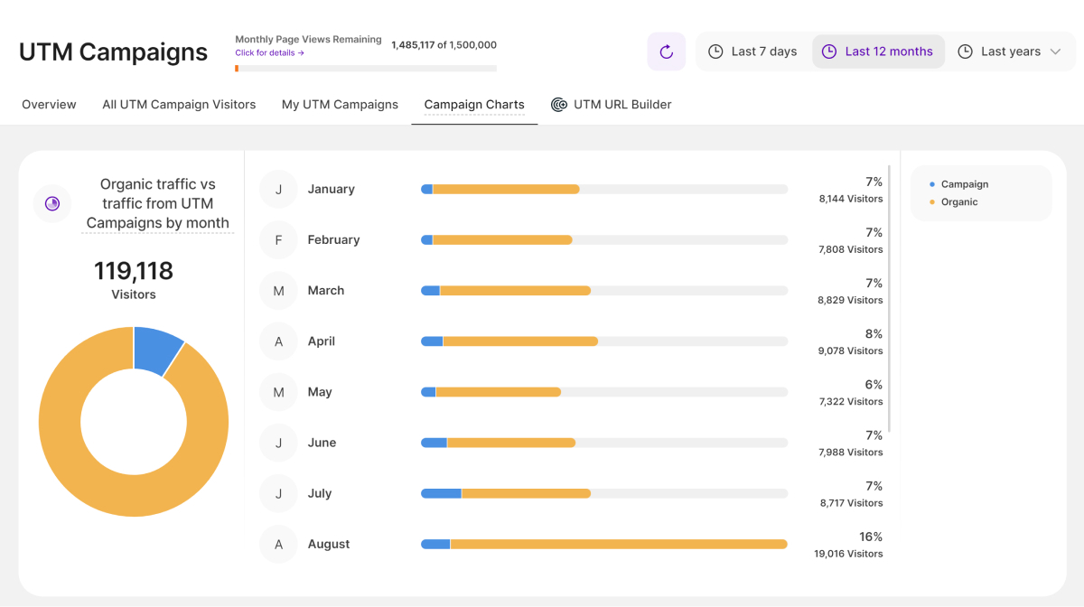Toggle the Organic legend series
The height and width of the screenshot is (607, 1084).
[x=958, y=202]
